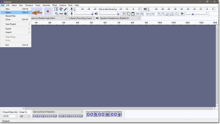The height and width of the screenshot is (124, 220).
Task: Click the playback meter speaker icon
Action: click(145, 9)
